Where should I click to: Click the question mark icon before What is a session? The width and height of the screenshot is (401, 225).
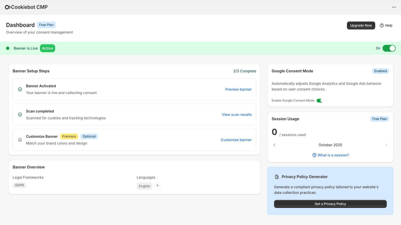pyautogui.click(x=314, y=155)
